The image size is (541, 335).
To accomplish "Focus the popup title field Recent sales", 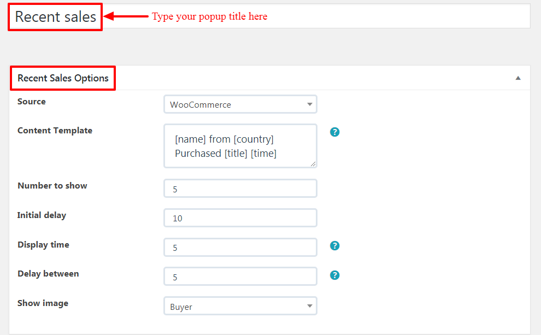I will point(269,16).
